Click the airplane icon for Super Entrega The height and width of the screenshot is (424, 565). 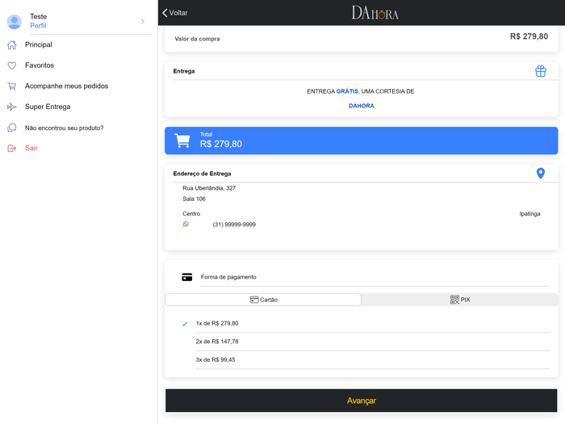tap(12, 107)
